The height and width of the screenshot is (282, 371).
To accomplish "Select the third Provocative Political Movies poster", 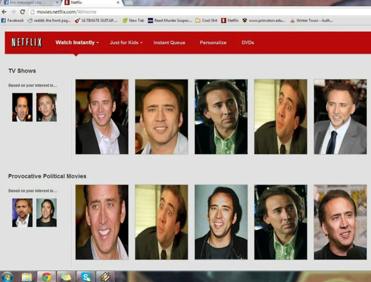I will [x=221, y=222].
